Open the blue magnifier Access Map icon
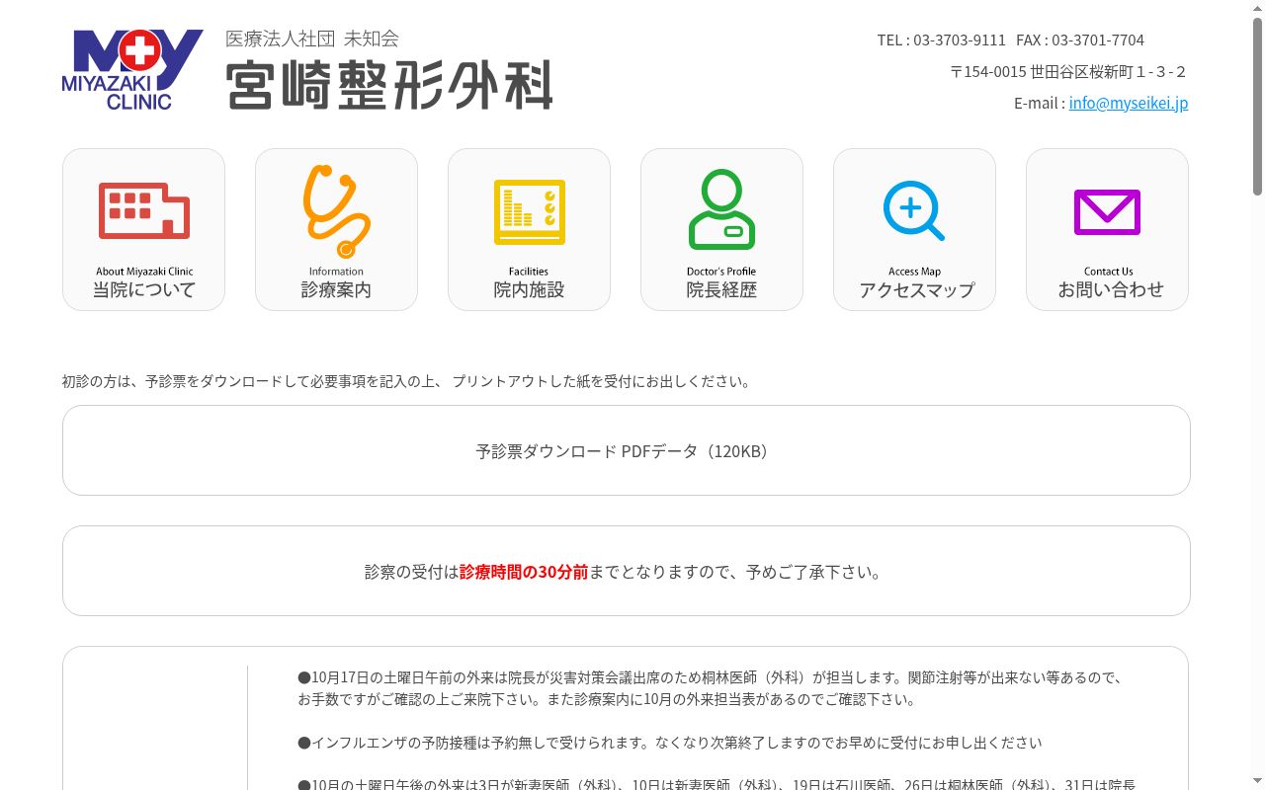The image size is (1265, 790). 914,229
